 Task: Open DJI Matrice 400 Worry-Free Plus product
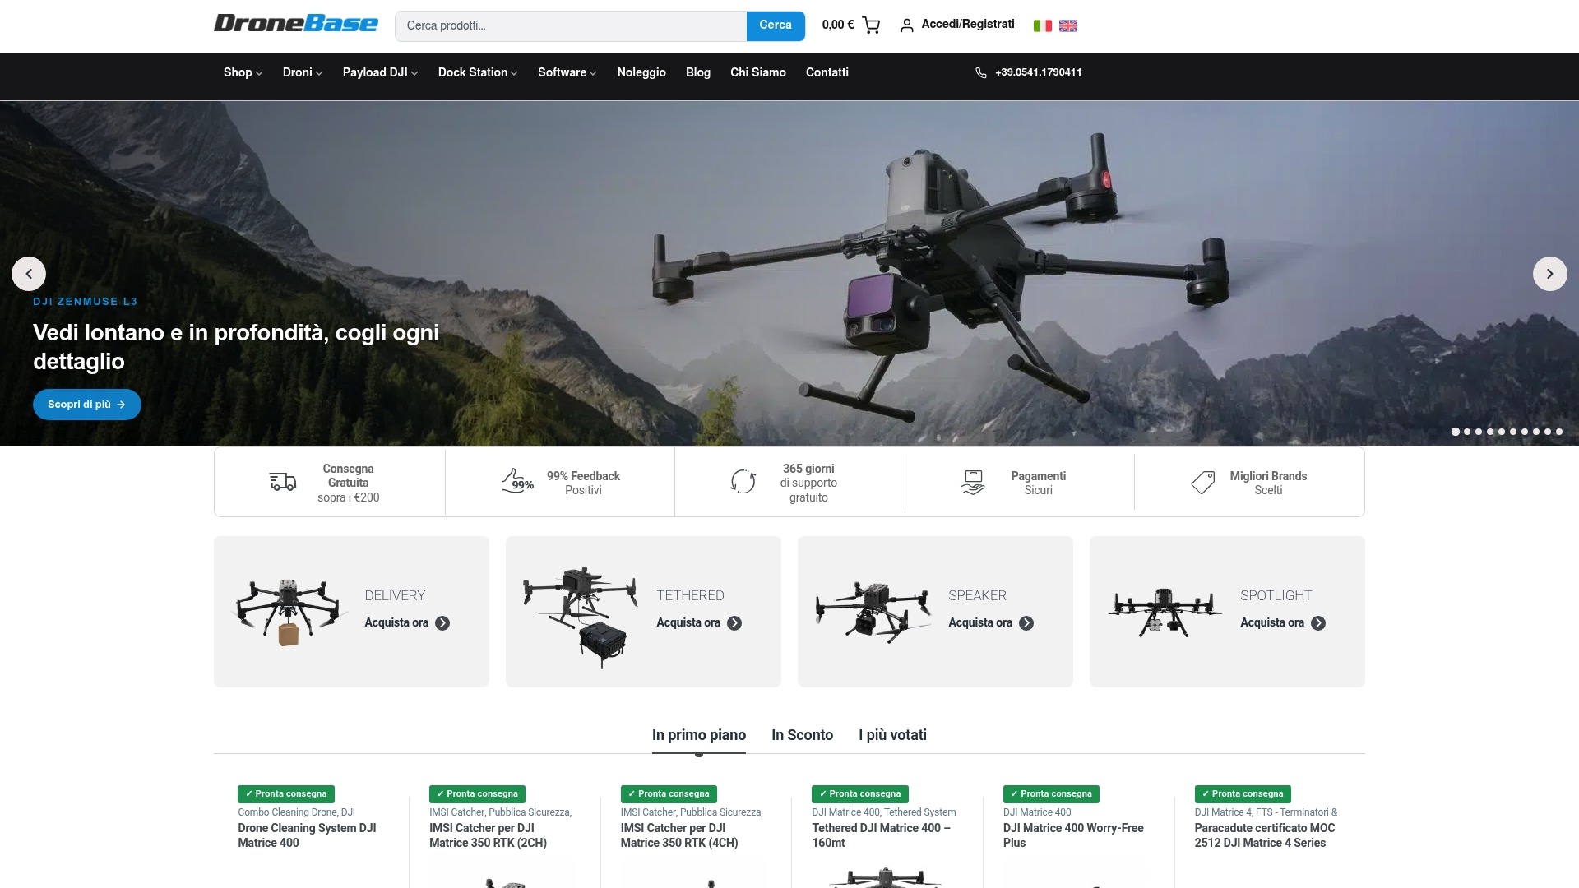click(x=1073, y=835)
